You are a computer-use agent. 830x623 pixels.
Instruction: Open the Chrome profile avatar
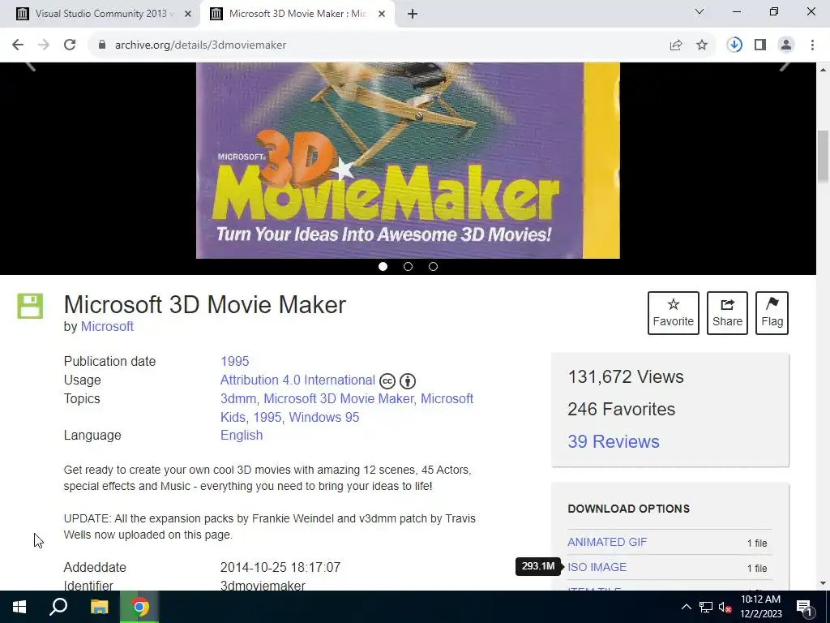[x=786, y=45]
